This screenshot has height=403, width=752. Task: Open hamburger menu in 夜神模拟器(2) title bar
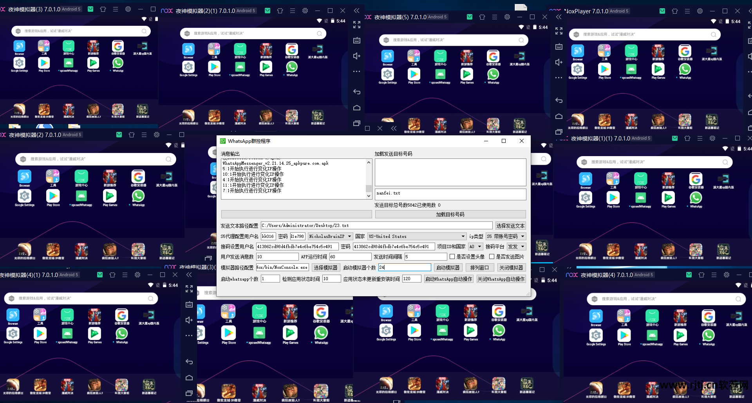click(x=144, y=135)
